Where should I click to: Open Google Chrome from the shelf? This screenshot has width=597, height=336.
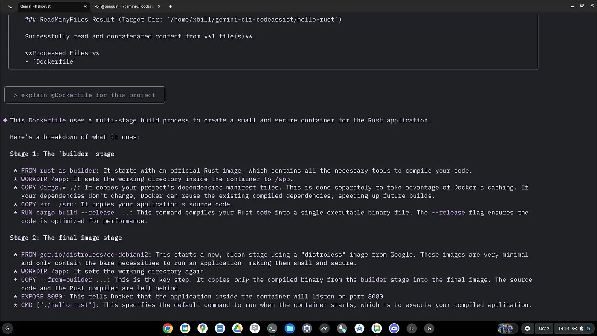click(x=168, y=328)
